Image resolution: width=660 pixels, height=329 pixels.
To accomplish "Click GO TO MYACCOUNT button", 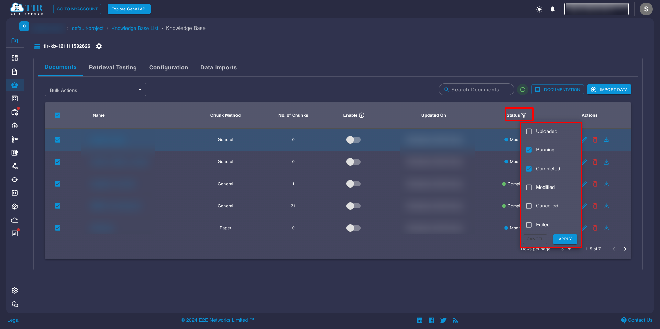I will tap(77, 9).
